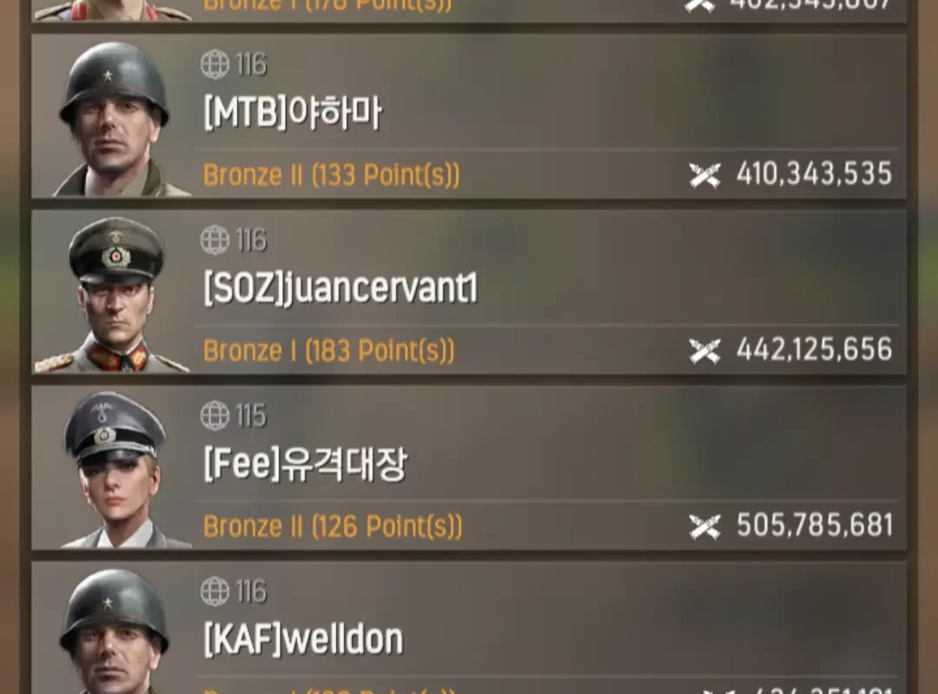This screenshot has width=938, height=694.
Task: Click the globe server icon above [KAF]welldon
Action: (x=215, y=591)
